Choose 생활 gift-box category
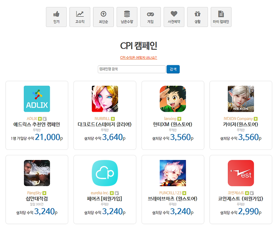The height and width of the screenshot is (228, 278). (x=198, y=17)
